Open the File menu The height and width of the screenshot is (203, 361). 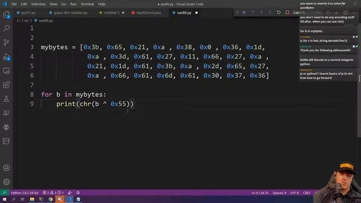point(14,4)
